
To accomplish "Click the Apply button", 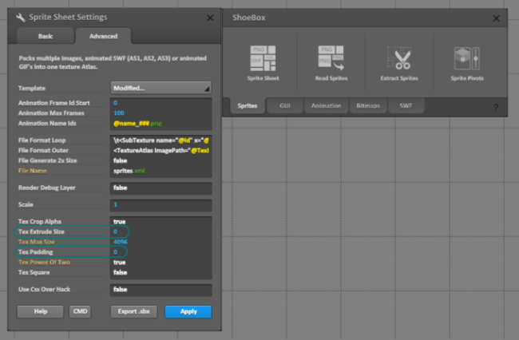I will [x=188, y=311].
